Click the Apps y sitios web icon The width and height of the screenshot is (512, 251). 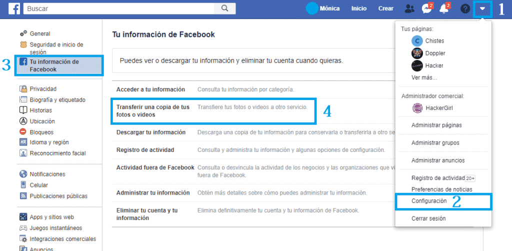click(23, 216)
